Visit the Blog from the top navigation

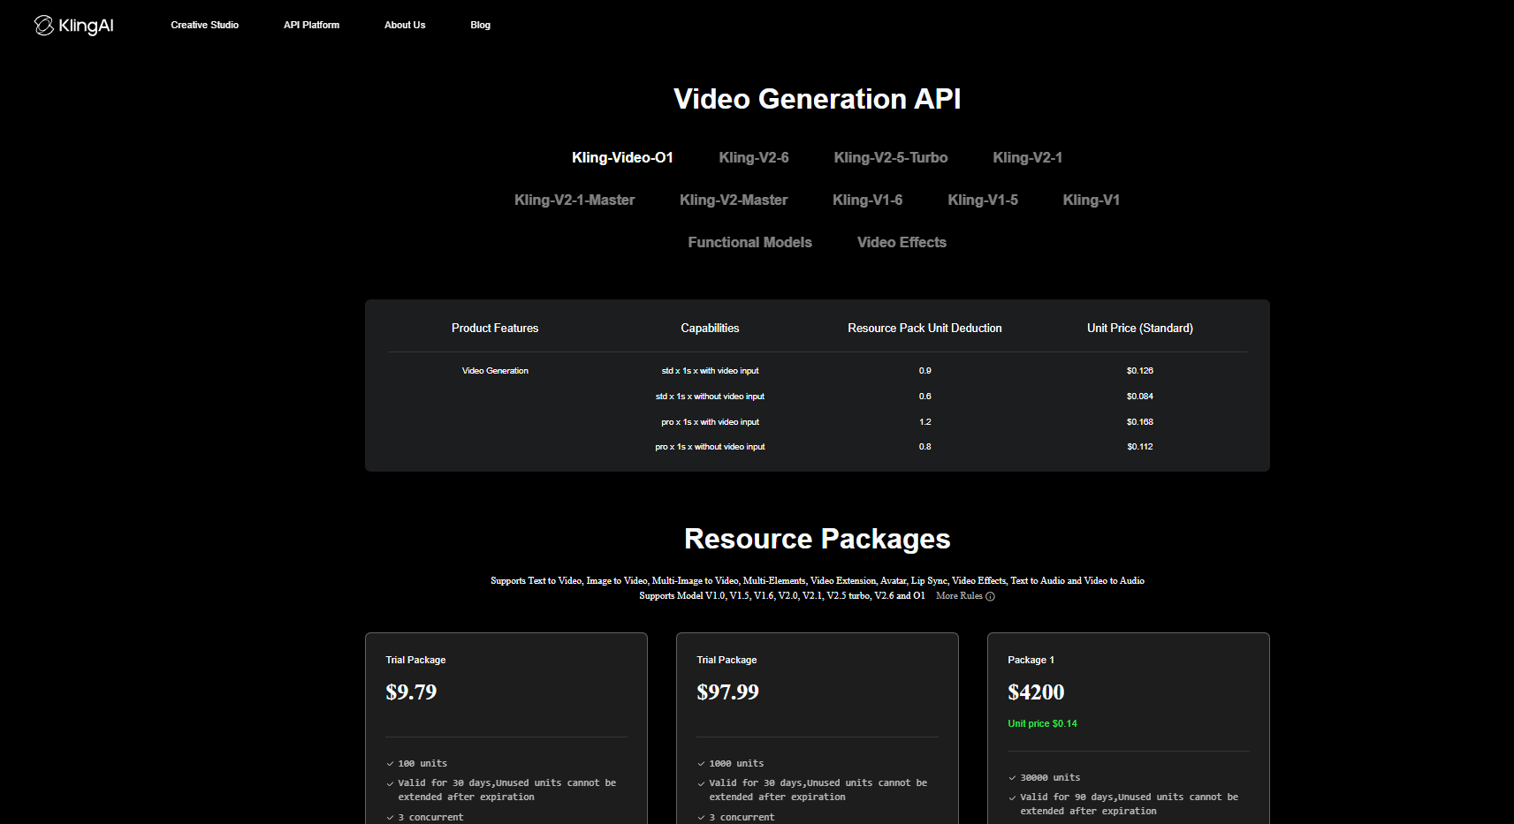[480, 25]
